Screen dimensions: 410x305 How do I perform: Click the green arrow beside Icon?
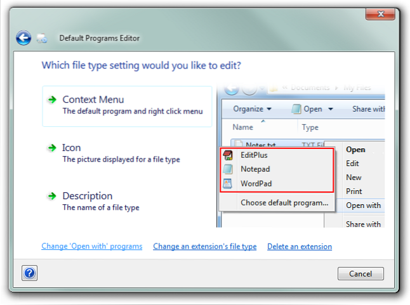tap(52, 148)
